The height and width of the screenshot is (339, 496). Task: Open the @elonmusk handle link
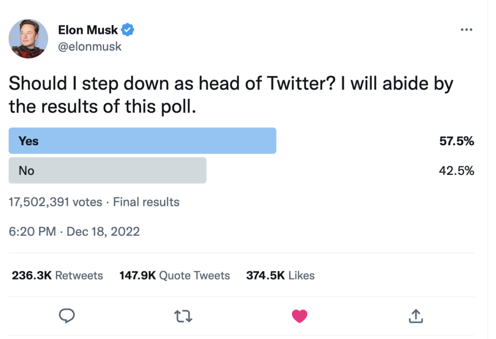(x=90, y=46)
